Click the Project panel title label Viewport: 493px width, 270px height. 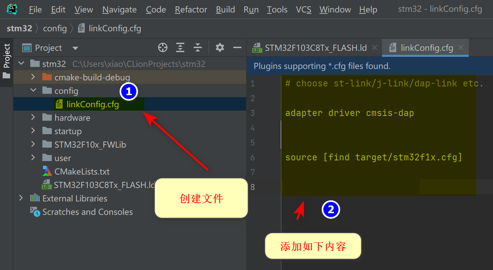click(x=48, y=48)
